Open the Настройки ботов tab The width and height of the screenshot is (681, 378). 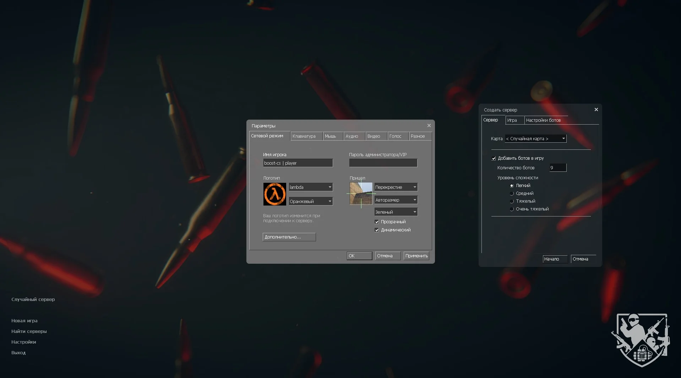click(543, 120)
